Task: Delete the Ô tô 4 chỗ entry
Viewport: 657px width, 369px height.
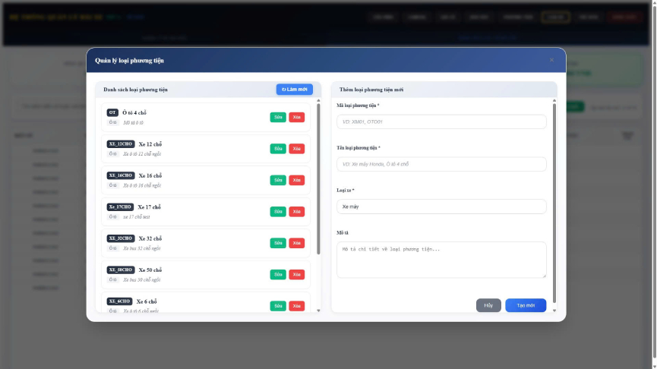Action: click(x=296, y=117)
